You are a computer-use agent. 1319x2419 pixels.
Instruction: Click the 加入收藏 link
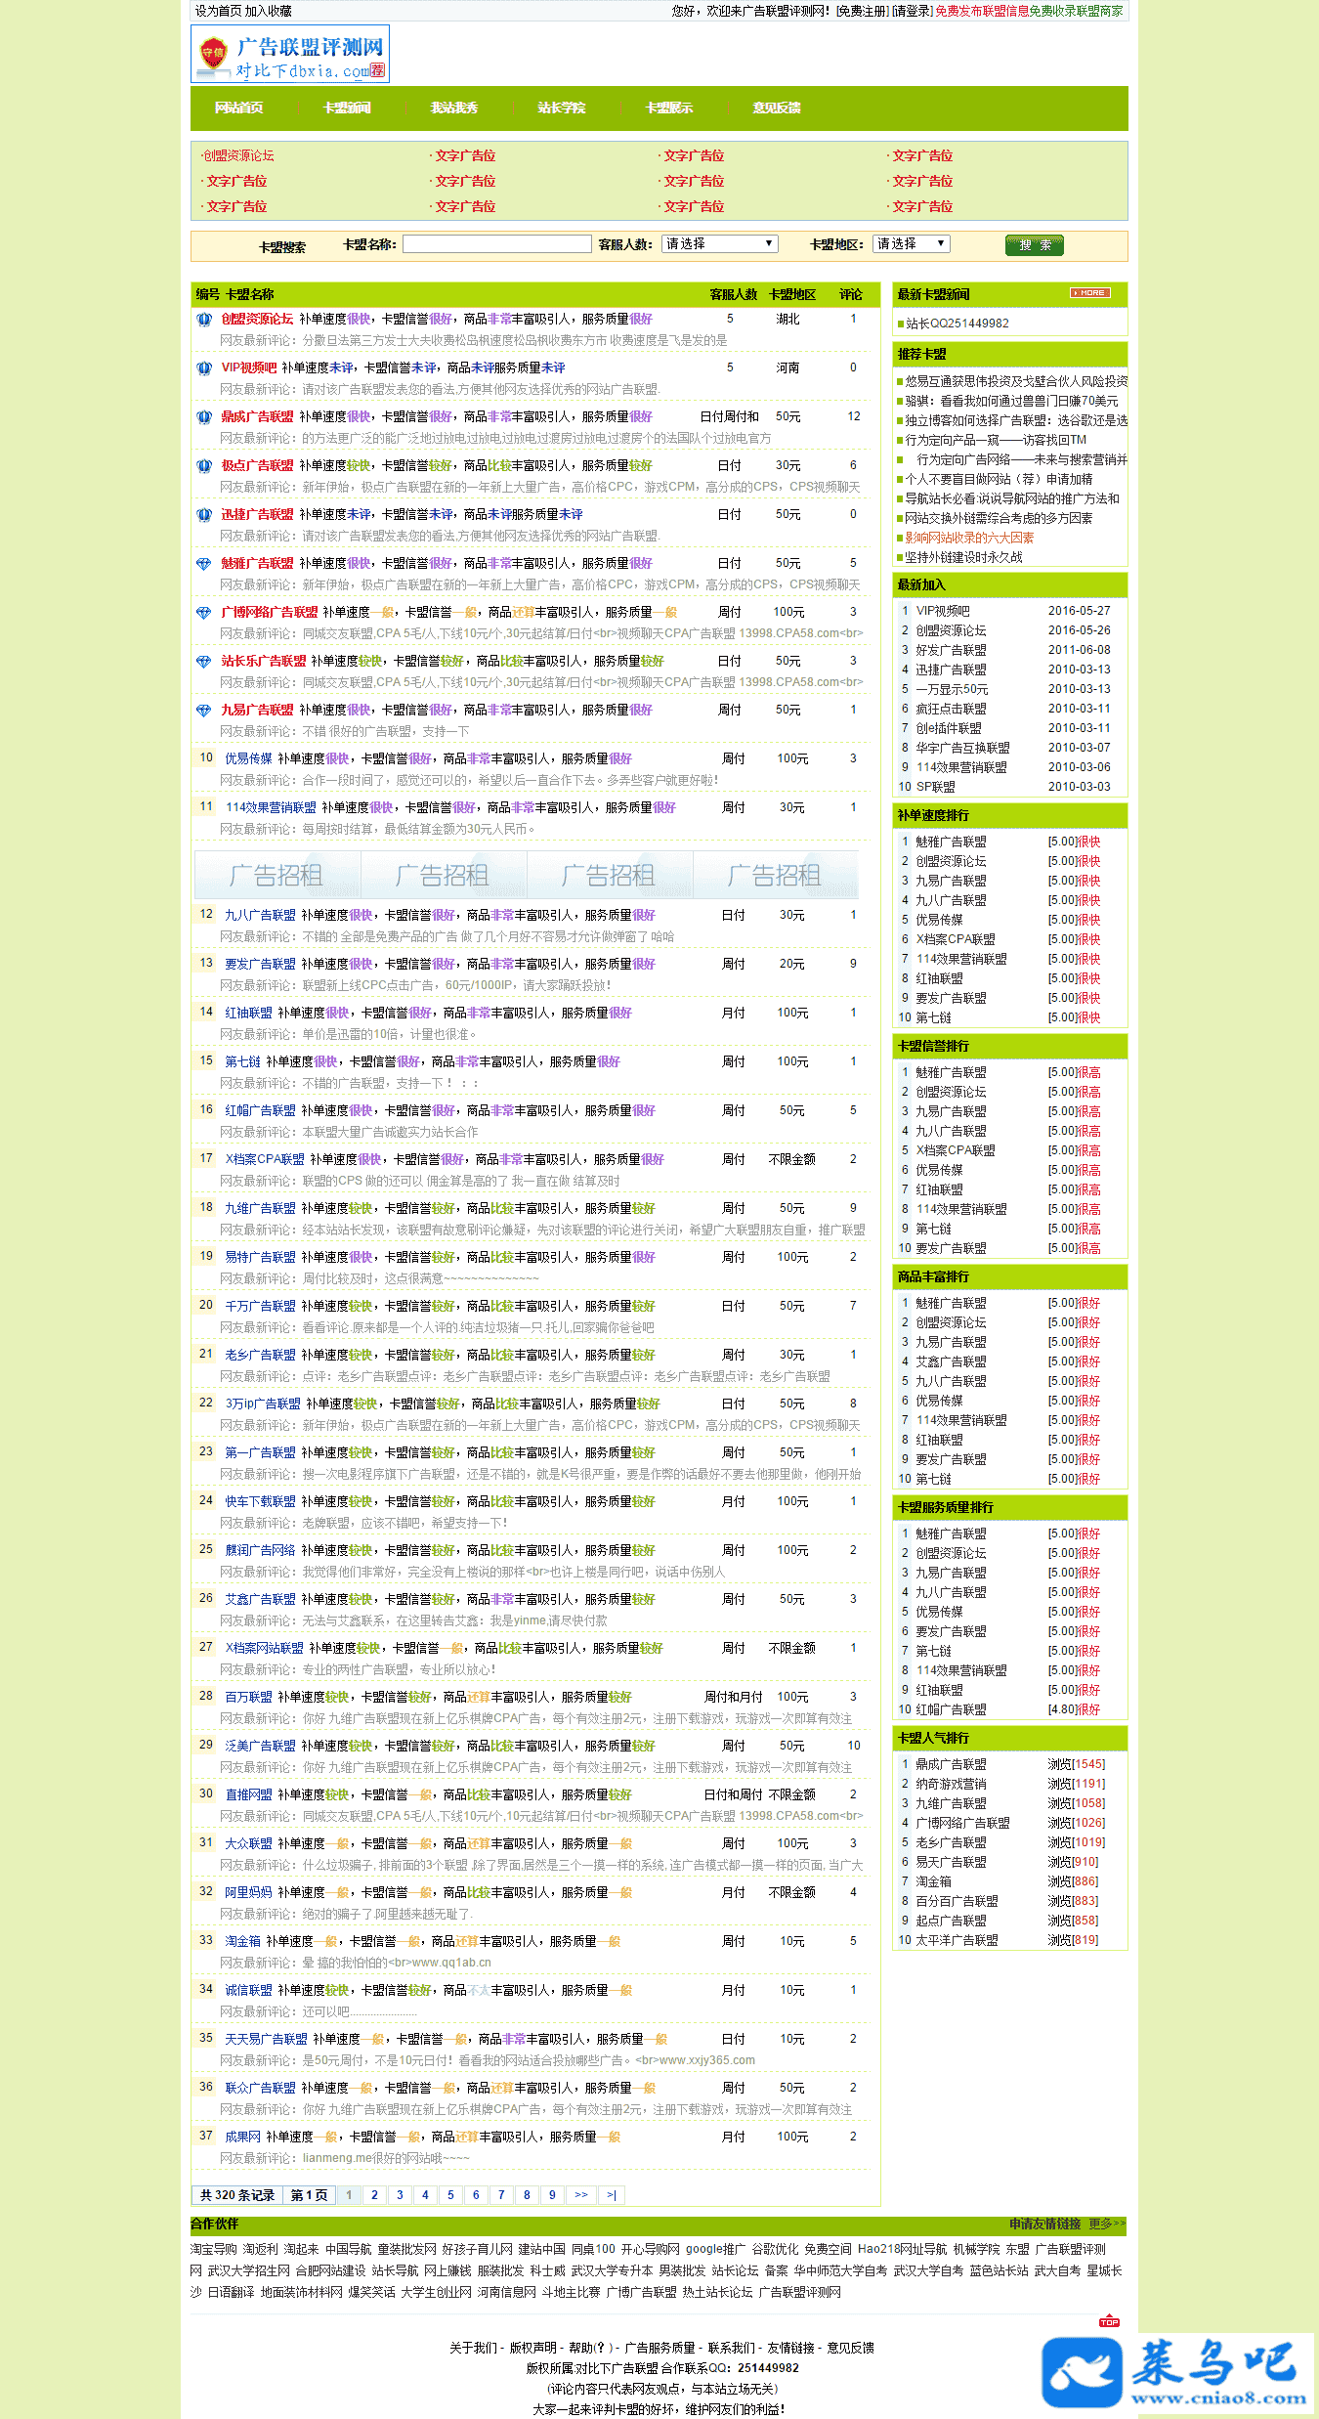(269, 11)
